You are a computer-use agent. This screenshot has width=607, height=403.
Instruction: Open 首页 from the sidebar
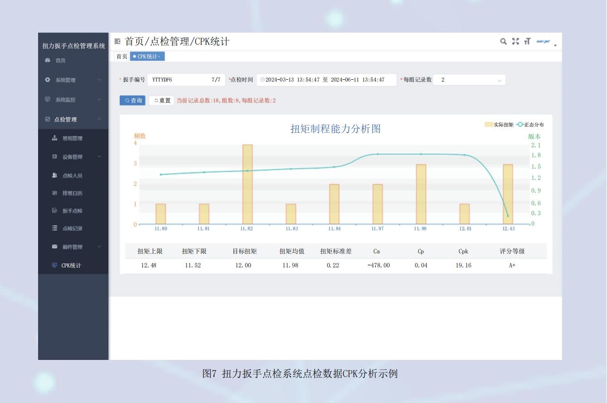pos(60,61)
